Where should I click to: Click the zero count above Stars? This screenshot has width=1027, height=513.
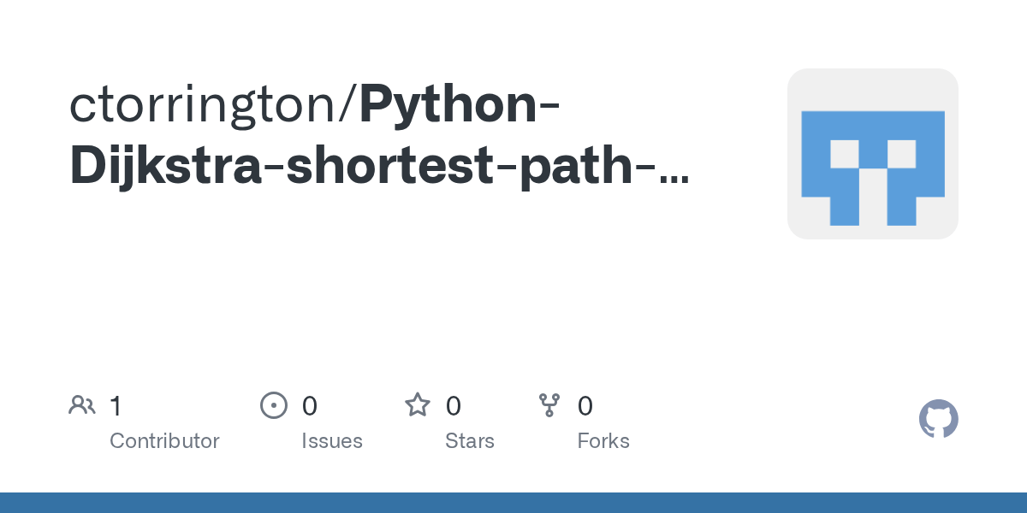(454, 405)
